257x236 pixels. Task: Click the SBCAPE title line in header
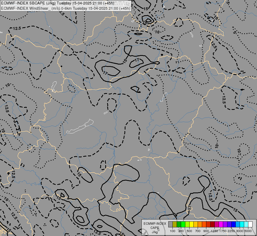57,3
